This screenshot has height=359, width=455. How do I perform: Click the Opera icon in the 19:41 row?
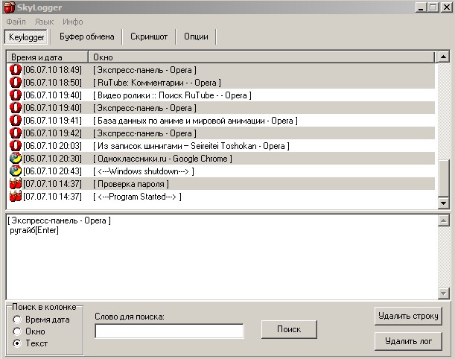(15, 121)
